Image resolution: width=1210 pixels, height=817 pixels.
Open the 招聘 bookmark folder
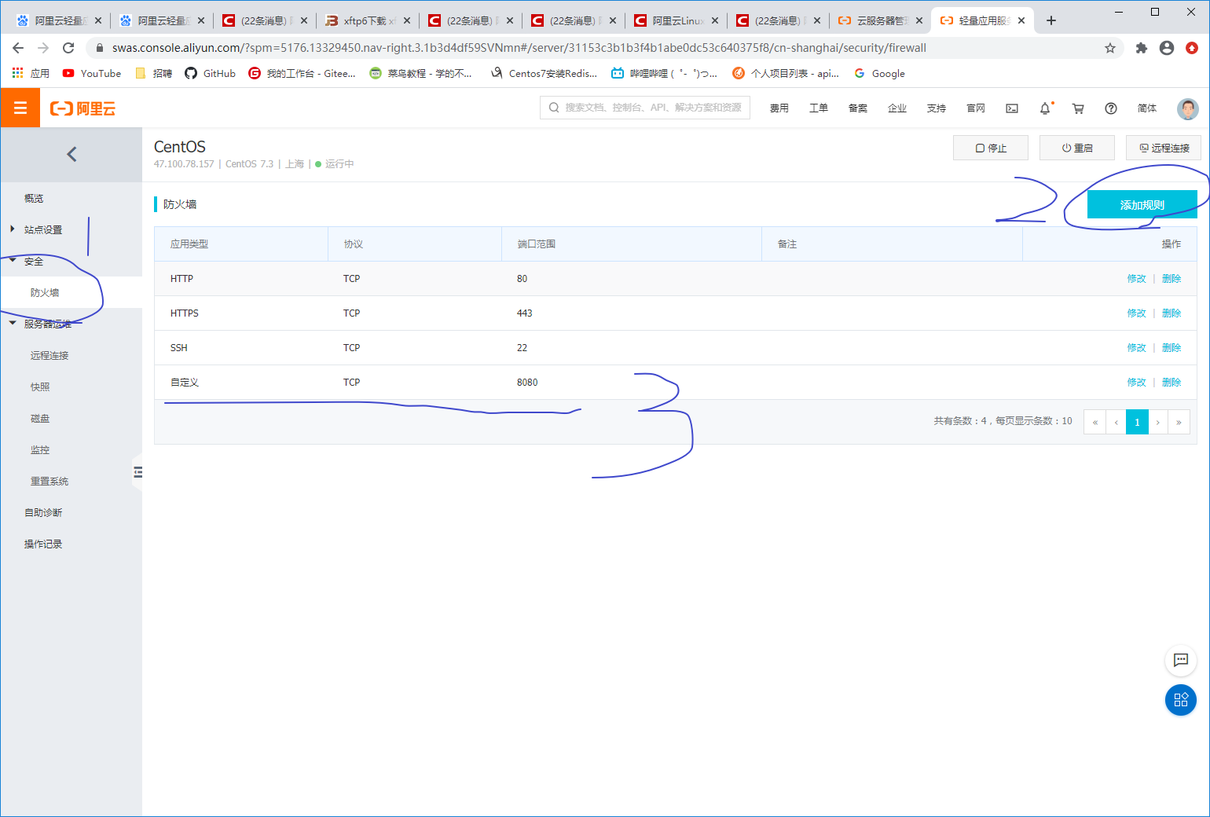[154, 73]
